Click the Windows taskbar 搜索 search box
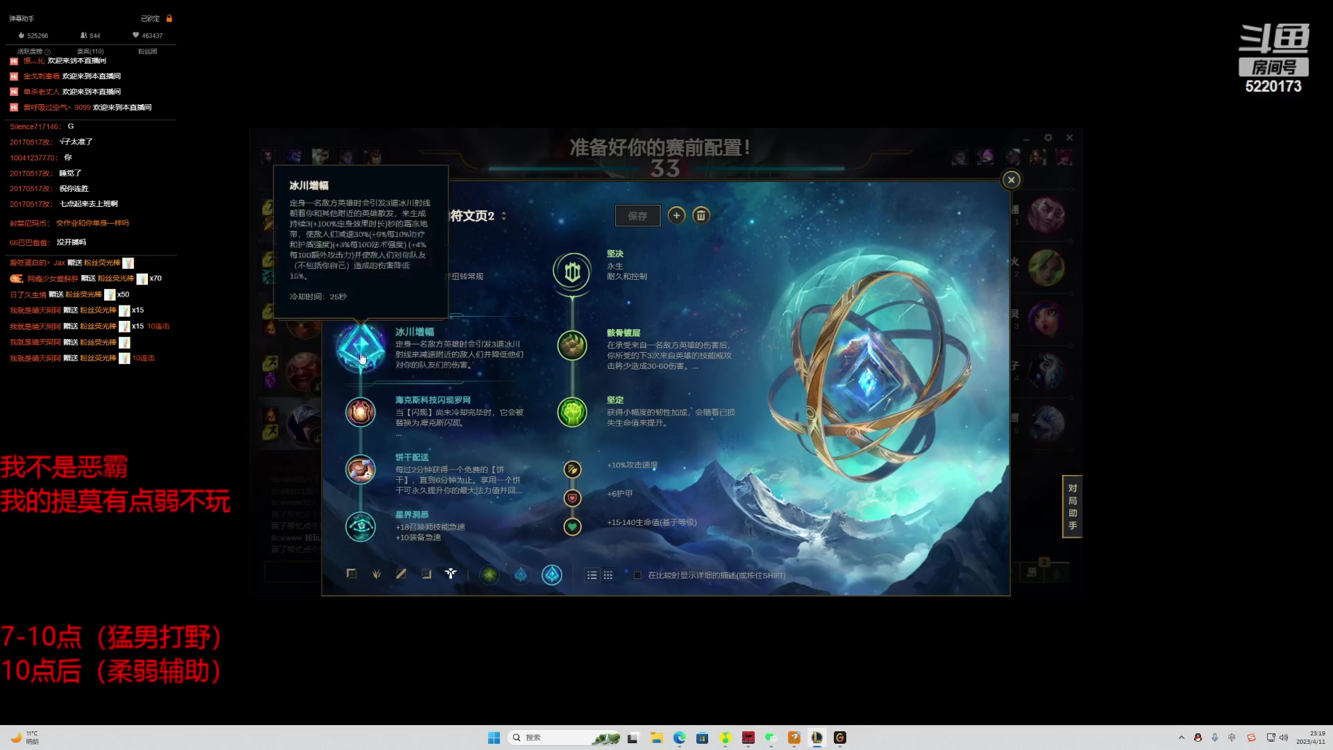This screenshot has width=1333, height=750. (x=548, y=737)
